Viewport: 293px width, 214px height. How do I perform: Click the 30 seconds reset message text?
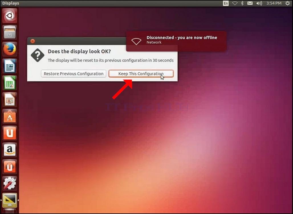tap(111, 60)
